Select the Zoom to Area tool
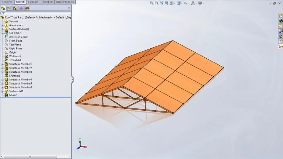This screenshot has width=283, height=159. point(157,3)
